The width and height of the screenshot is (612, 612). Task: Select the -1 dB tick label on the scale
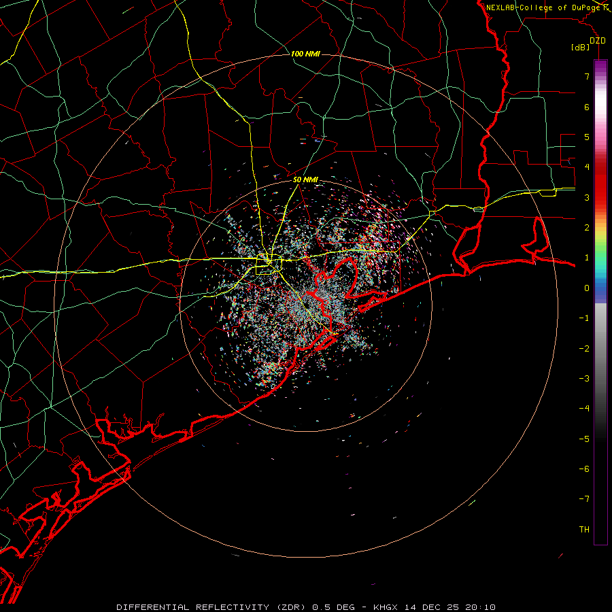click(584, 318)
